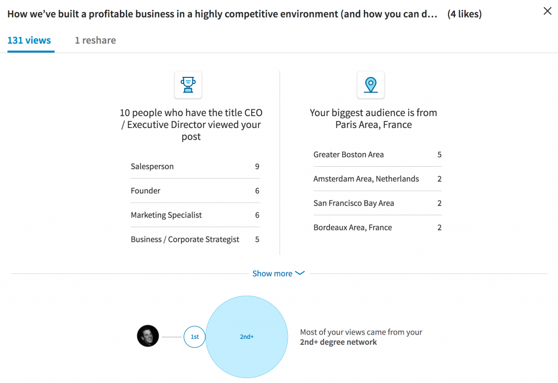Open the 1 reshare tab
Viewport: 558px width, 383px height.
tap(95, 40)
